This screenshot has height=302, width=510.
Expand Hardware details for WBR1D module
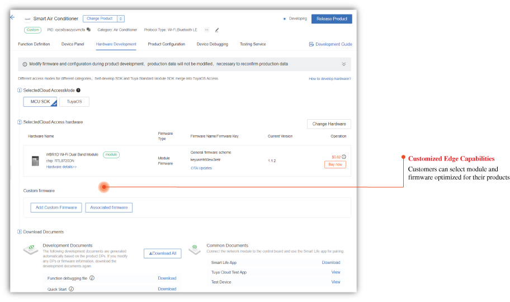[62, 167]
